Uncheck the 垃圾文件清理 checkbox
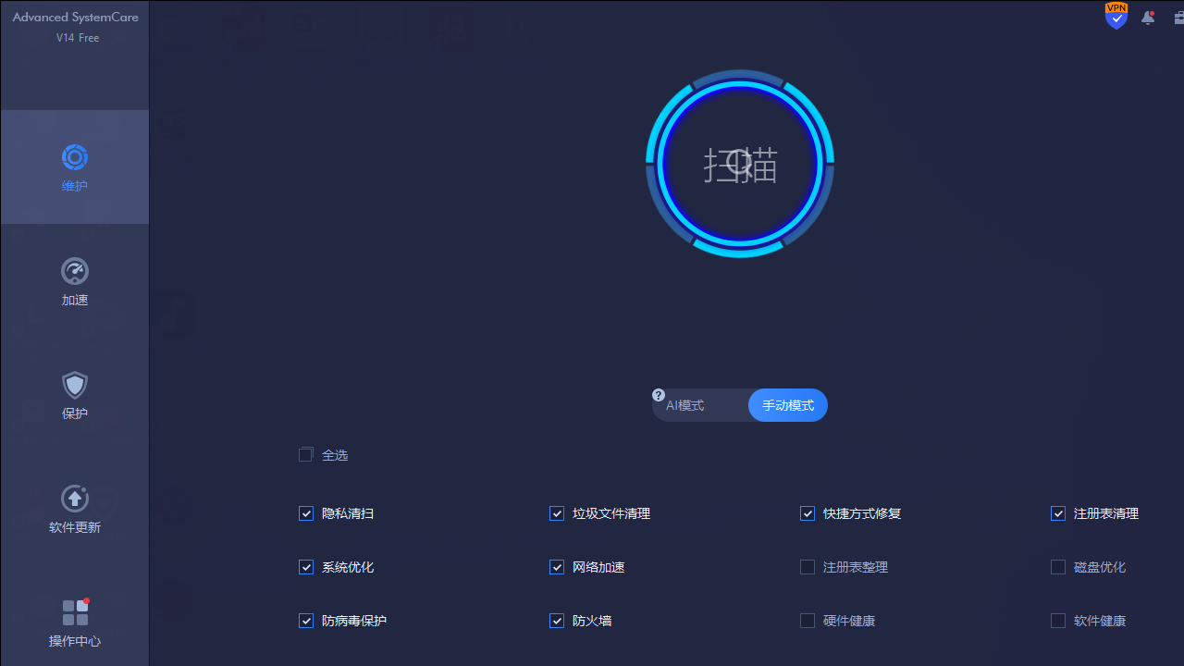The image size is (1184, 666). 557,513
